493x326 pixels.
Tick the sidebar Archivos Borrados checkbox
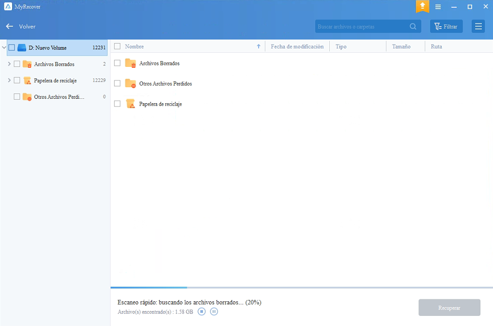tap(17, 64)
